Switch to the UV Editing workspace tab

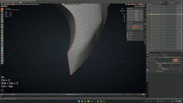coord(35,3)
